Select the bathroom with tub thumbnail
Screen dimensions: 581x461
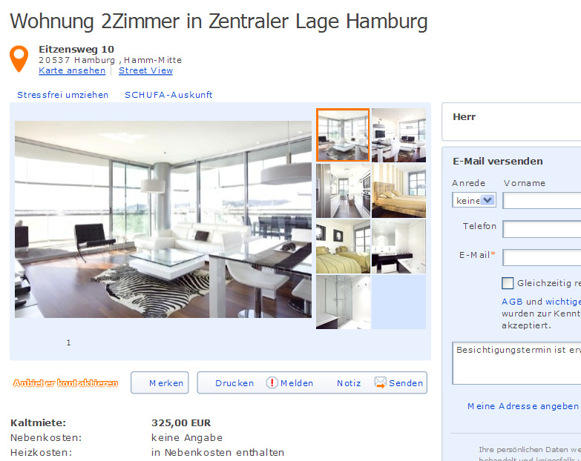tap(398, 246)
